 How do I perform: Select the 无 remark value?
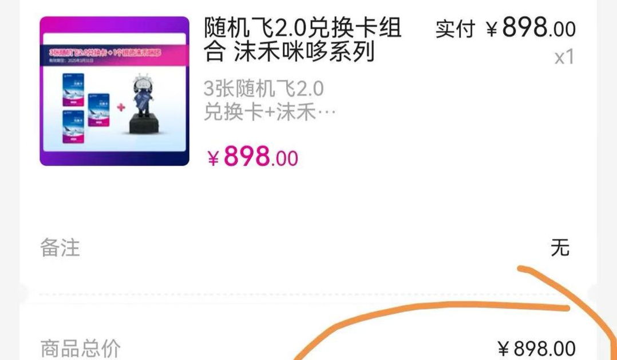(x=560, y=248)
